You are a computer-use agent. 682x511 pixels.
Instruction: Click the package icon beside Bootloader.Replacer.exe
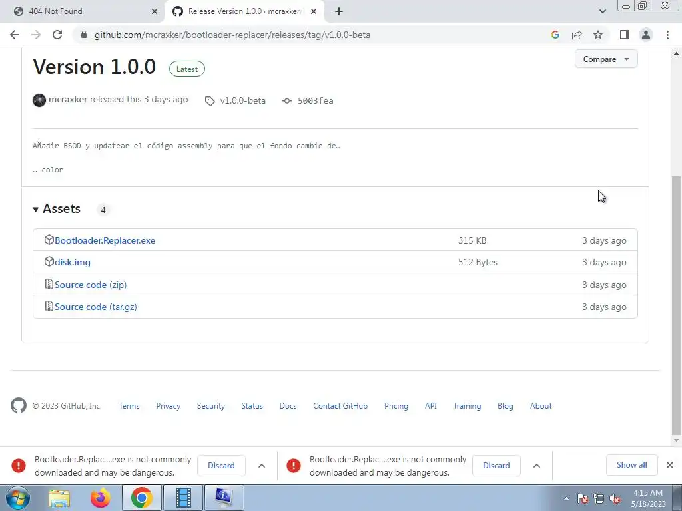point(49,240)
